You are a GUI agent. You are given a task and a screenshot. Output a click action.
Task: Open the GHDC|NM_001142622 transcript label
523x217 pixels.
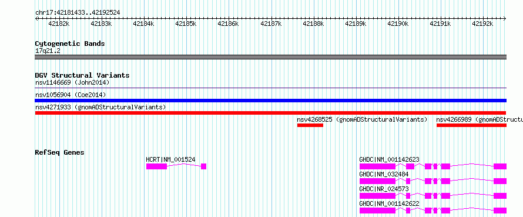click(389, 203)
